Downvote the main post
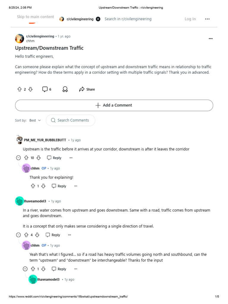 click(31, 89)
